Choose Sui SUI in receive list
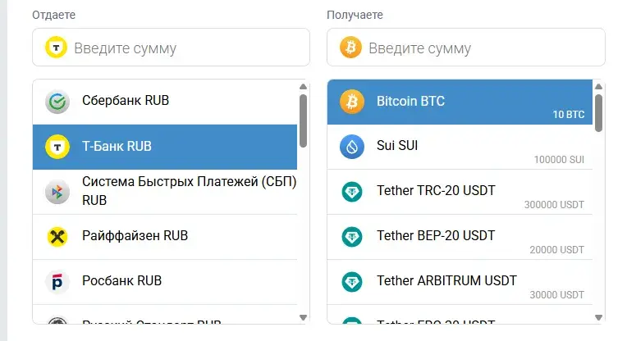This screenshot has height=341, width=627. (x=460, y=147)
